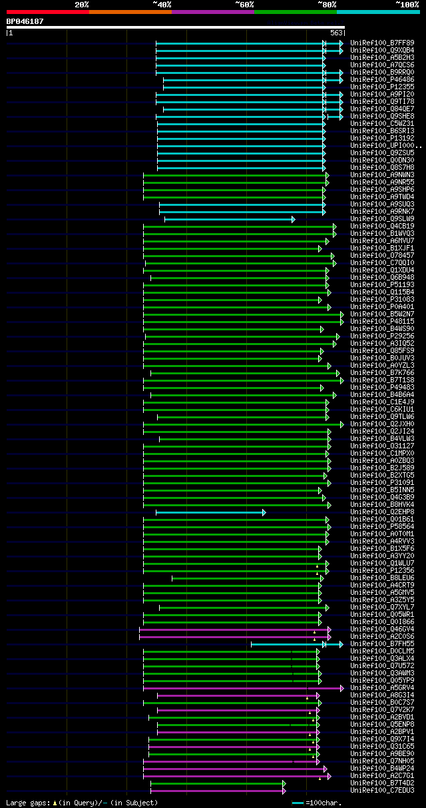Select label UniRef100_C7EDU3
The image size is (426, 808).
tap(381, 790)
